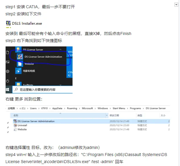Screen dimensions: 180x166
Task: Click the search magnifier icon on the taskbar
Action: pos(16,89)
